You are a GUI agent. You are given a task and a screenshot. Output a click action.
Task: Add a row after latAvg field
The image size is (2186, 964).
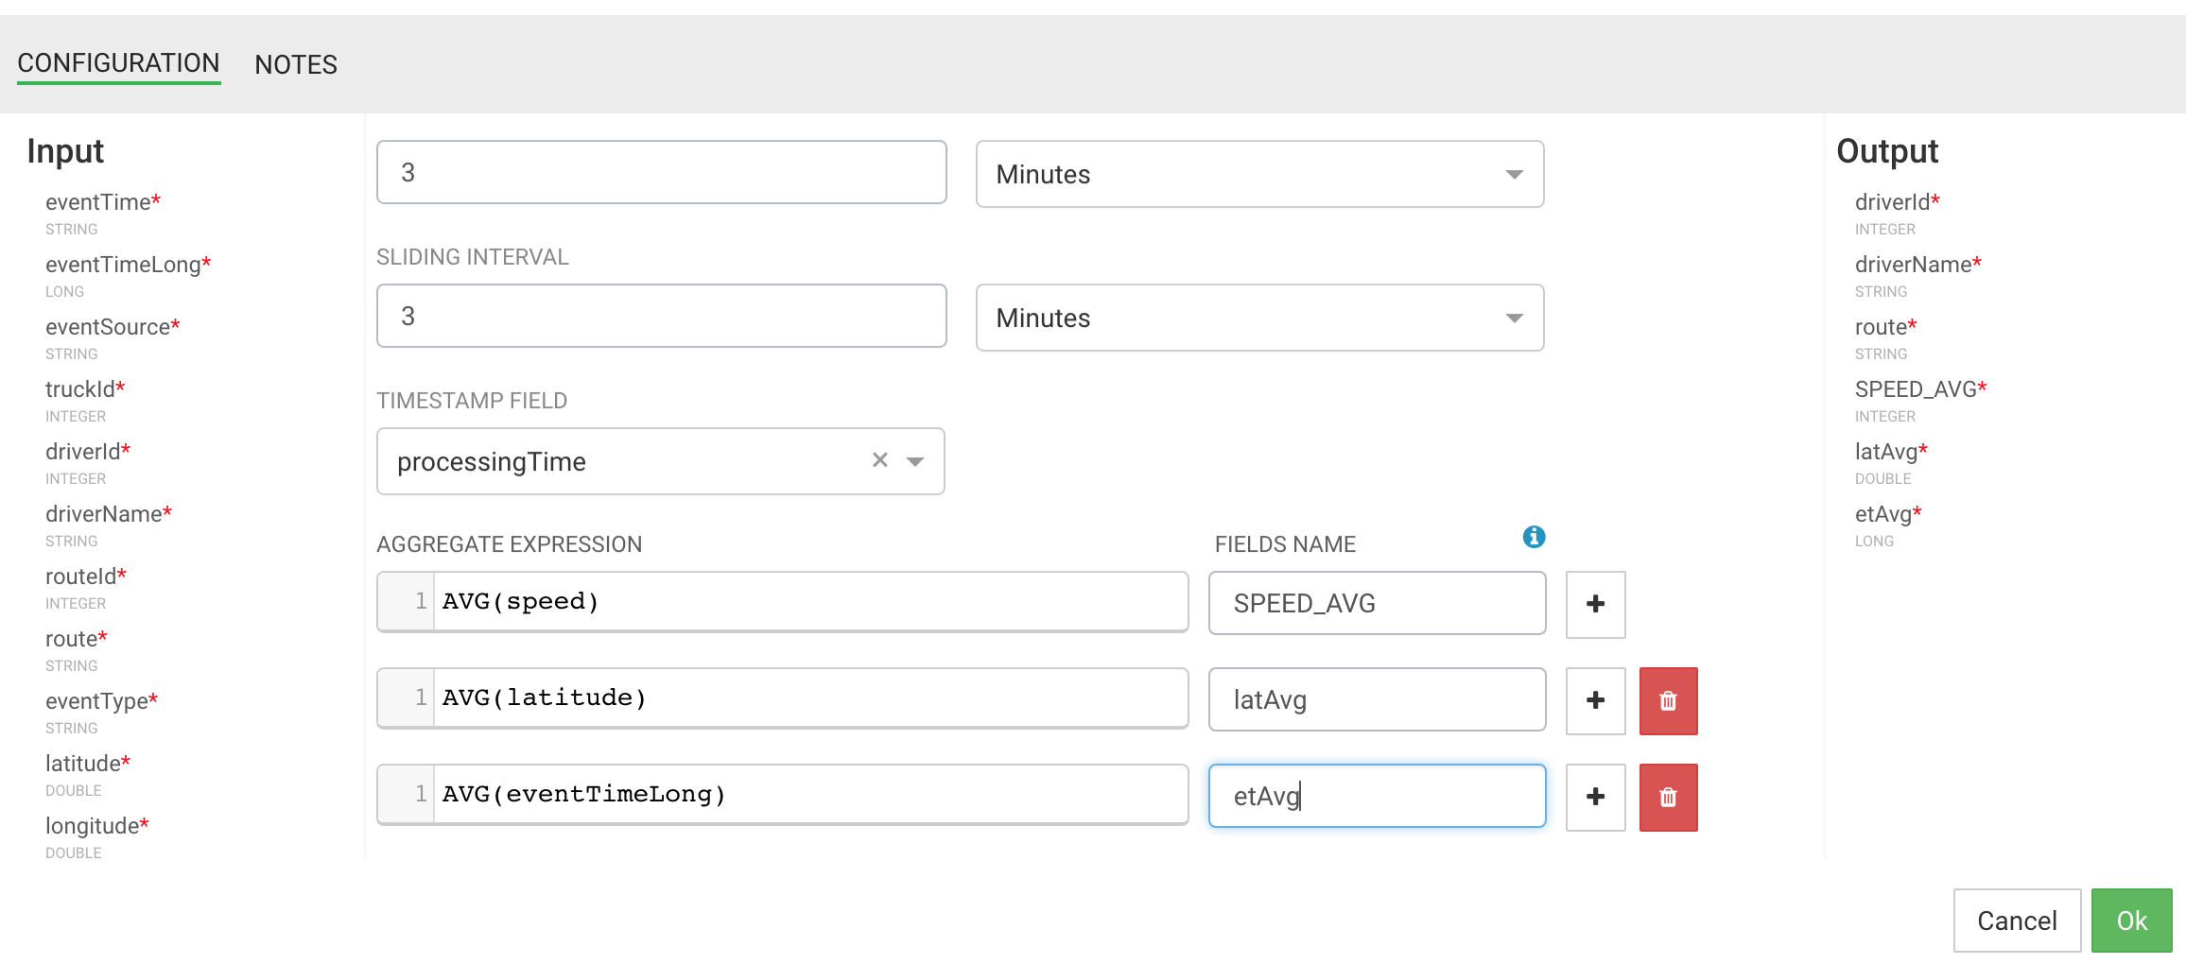coord(1595,700)
